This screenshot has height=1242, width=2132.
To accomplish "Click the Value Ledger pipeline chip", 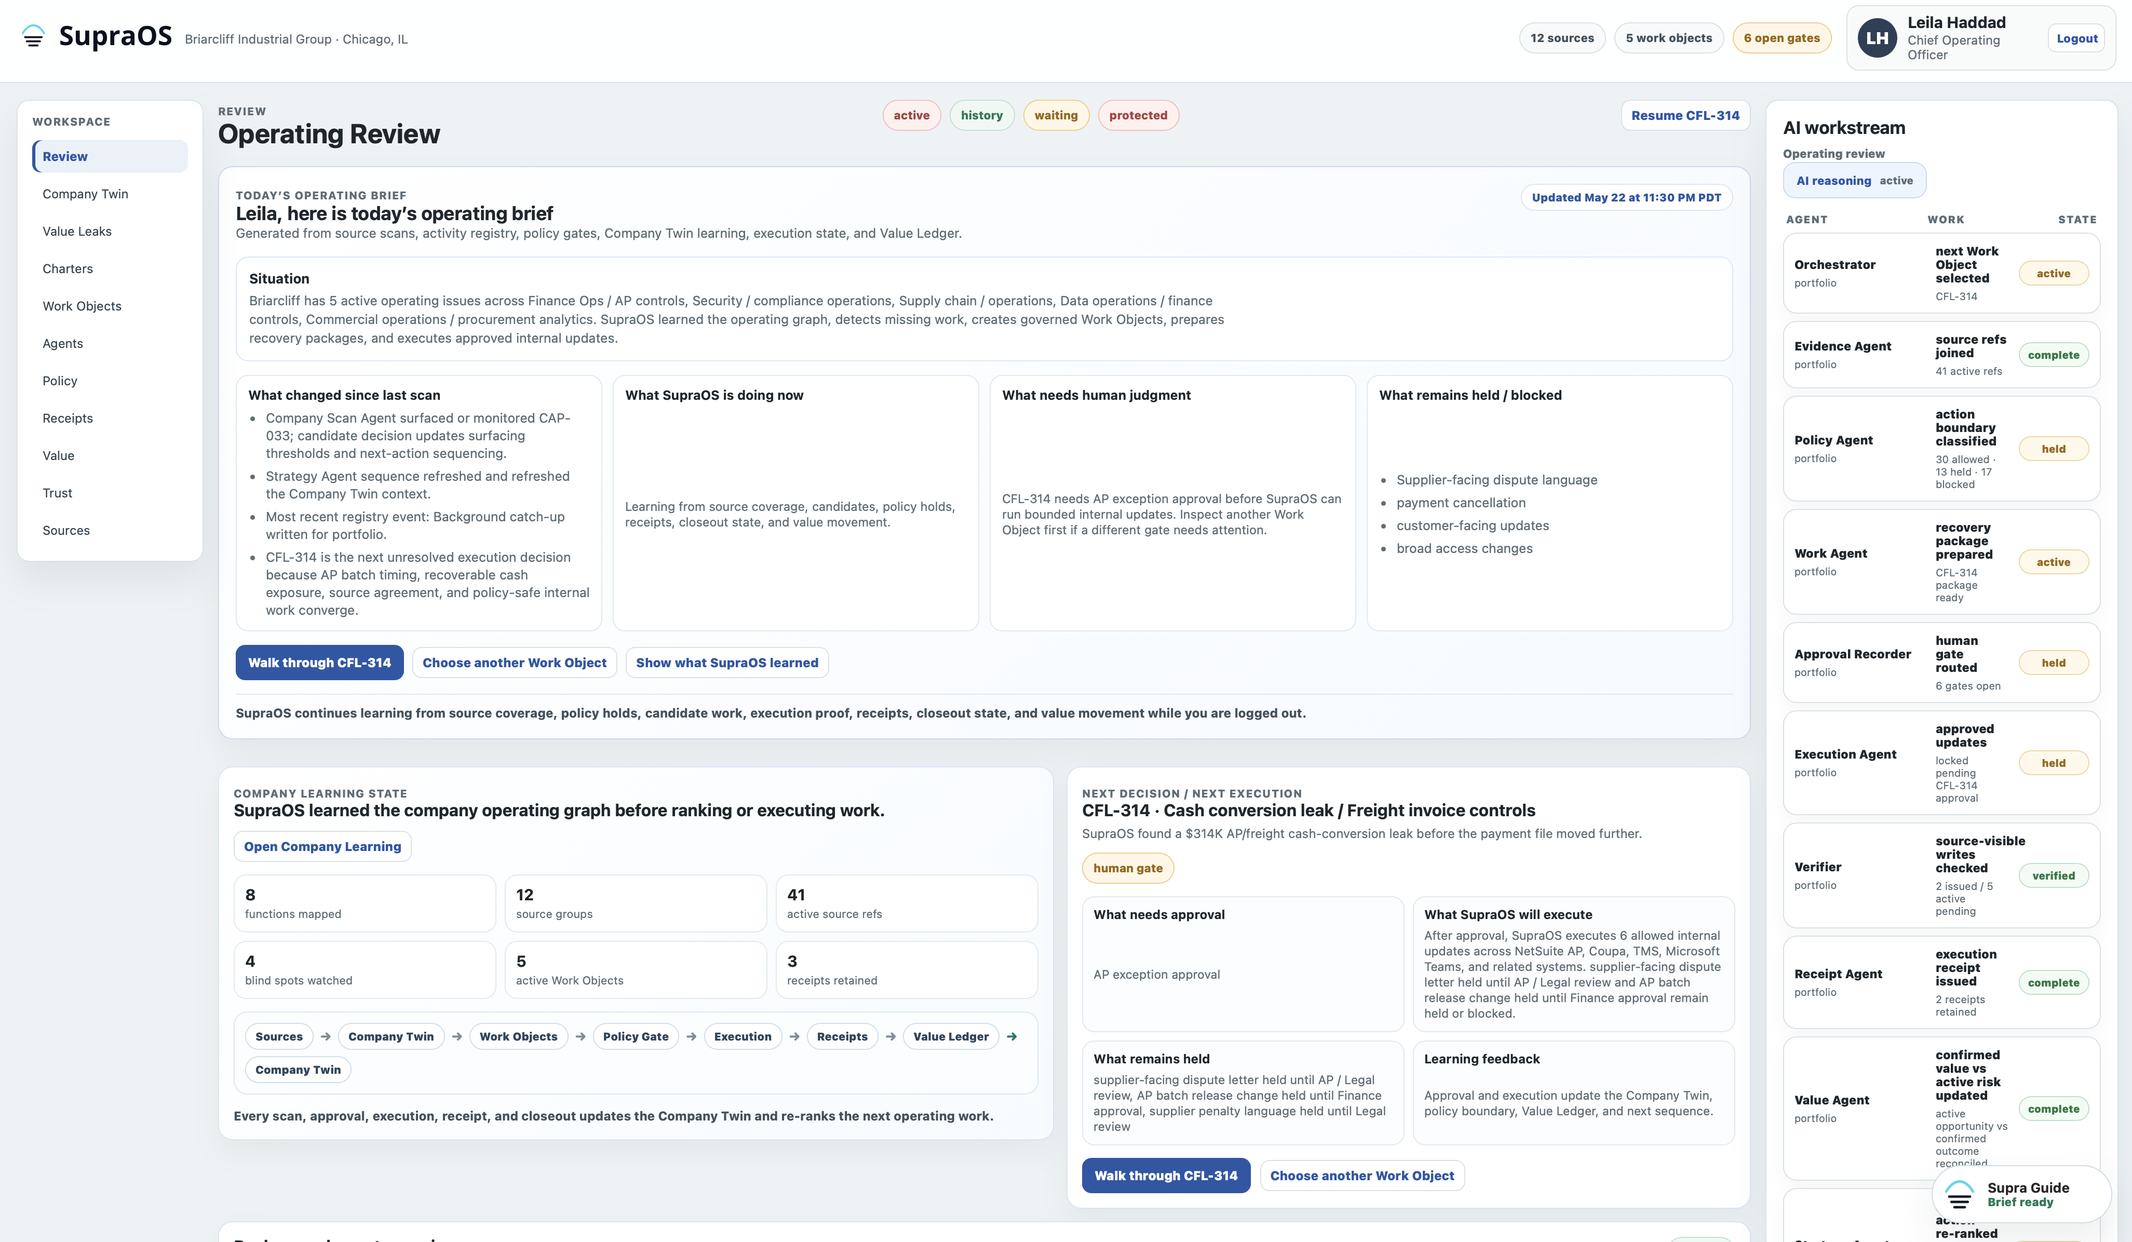I will (x=951, y=1036).
